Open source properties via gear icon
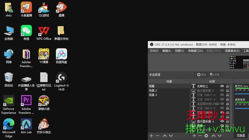Image resolution: width=249 pixels, height=140 pixels. (206, 136)
